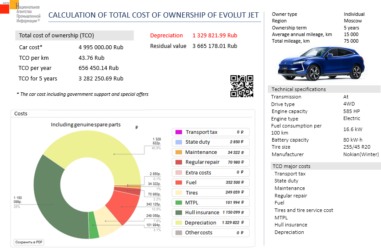Click the 'Technical specifications' section header
Screen dimensions: 381x248
[x=324, y=89]
